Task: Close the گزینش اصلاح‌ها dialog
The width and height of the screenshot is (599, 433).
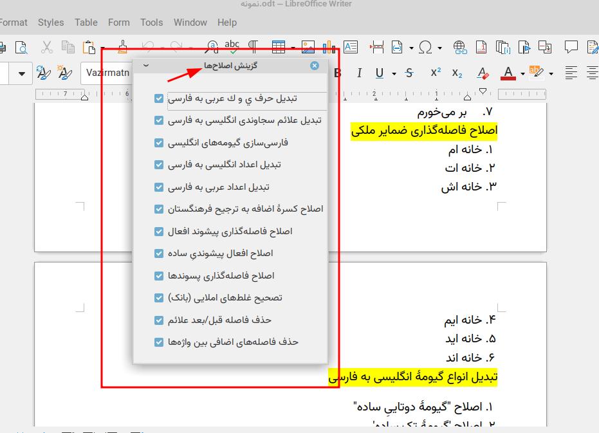Action: 314,66
